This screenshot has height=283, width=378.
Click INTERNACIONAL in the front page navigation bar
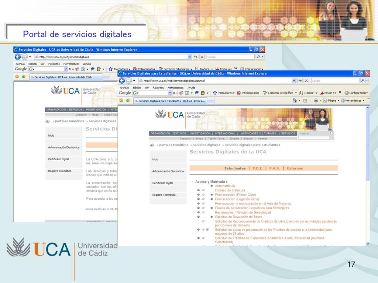(x=225, y=133)
